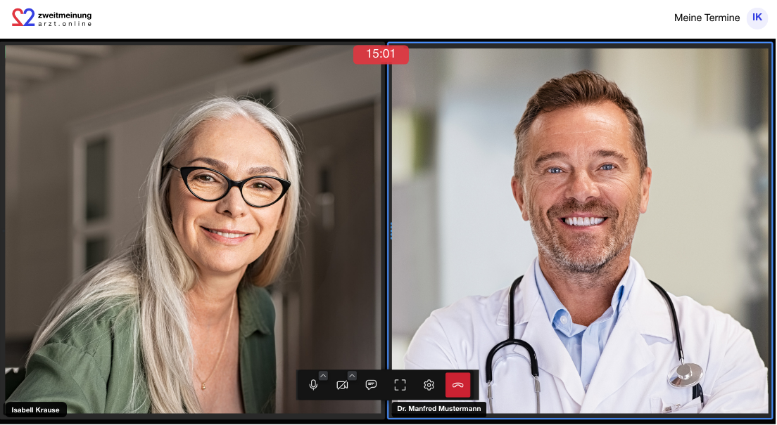Viewport: 777px width, 425px height.
Task: Open call settings gear
Action: coord(429,385)
